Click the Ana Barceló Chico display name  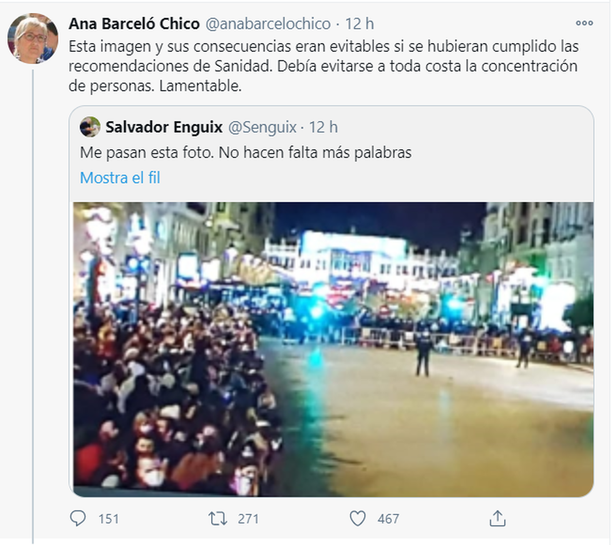(134, 23)
